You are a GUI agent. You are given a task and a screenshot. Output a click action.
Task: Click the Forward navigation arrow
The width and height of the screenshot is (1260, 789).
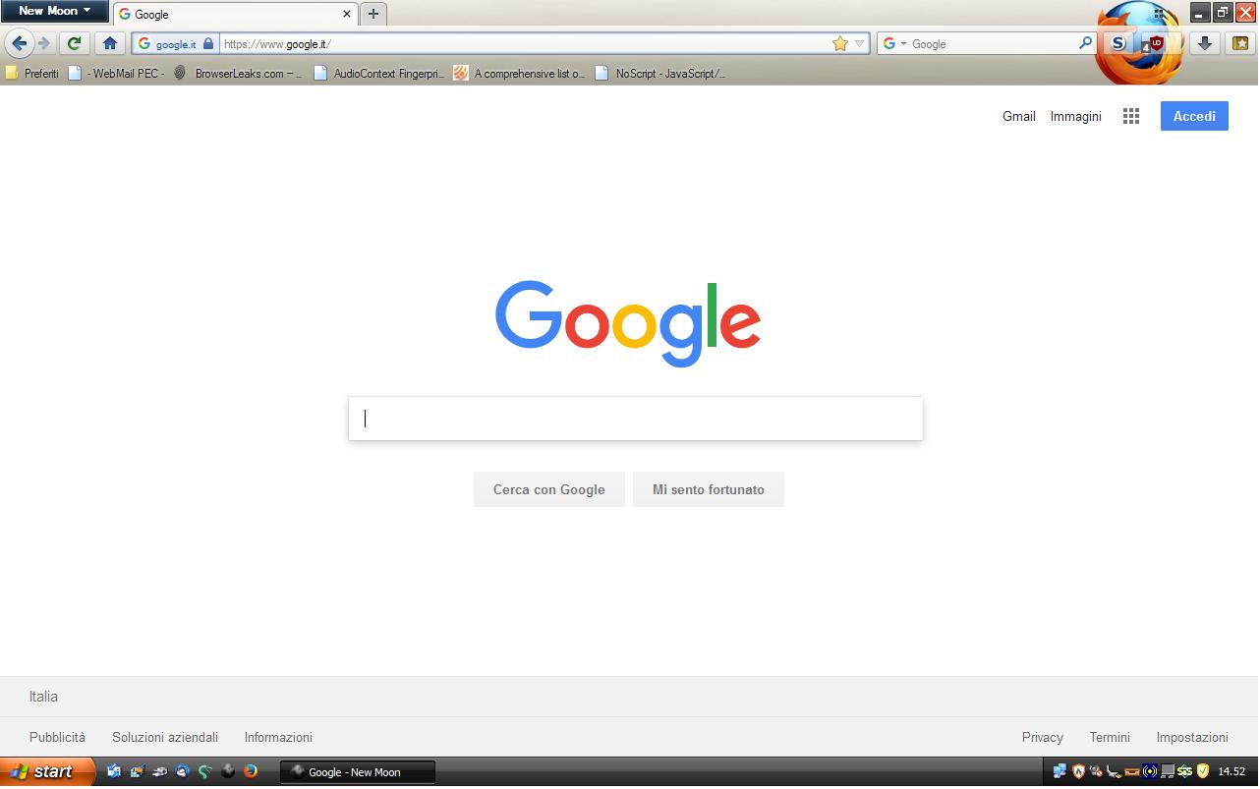[x=43, y=43]
